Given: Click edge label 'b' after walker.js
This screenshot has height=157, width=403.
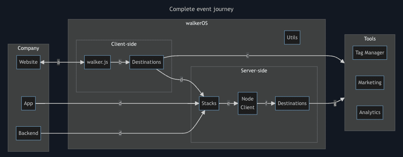Looking at the screenshot, I should coord(120,62).
